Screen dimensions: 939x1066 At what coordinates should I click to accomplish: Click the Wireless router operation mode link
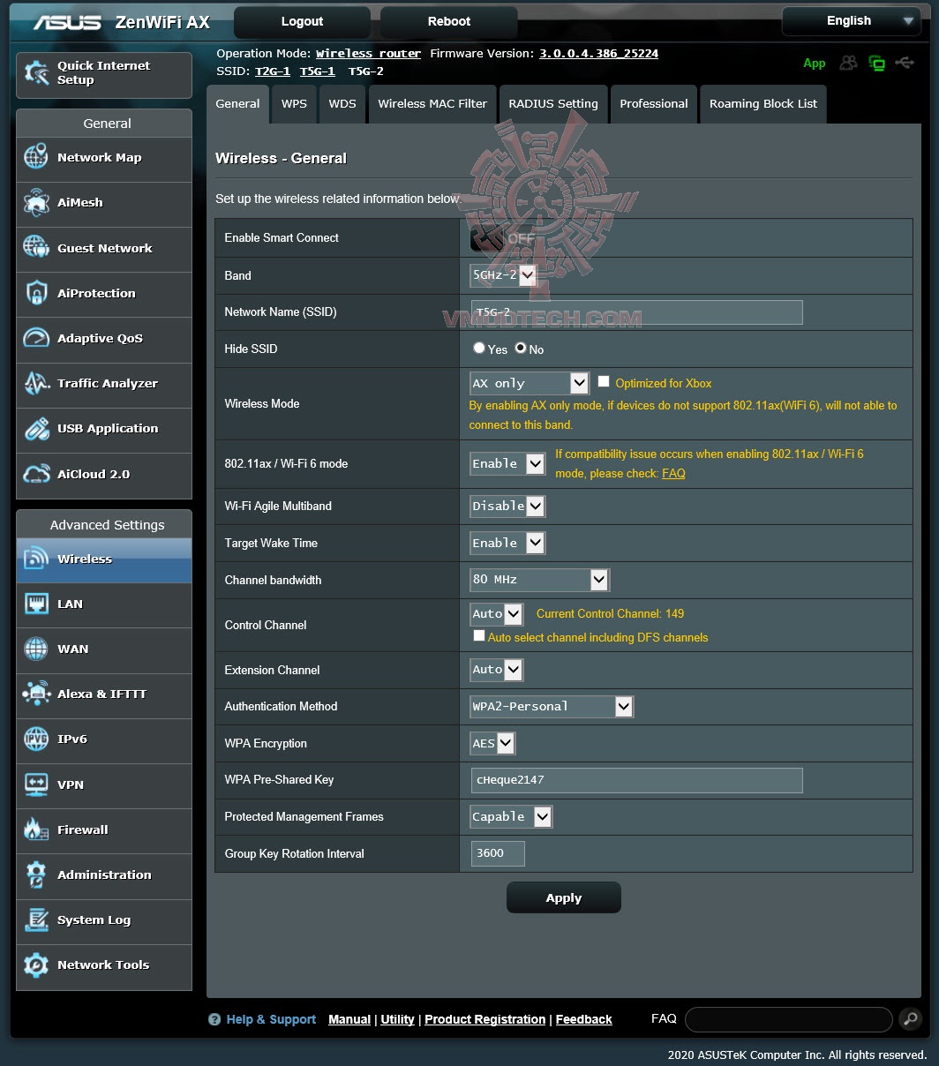[x=369, y=53]
